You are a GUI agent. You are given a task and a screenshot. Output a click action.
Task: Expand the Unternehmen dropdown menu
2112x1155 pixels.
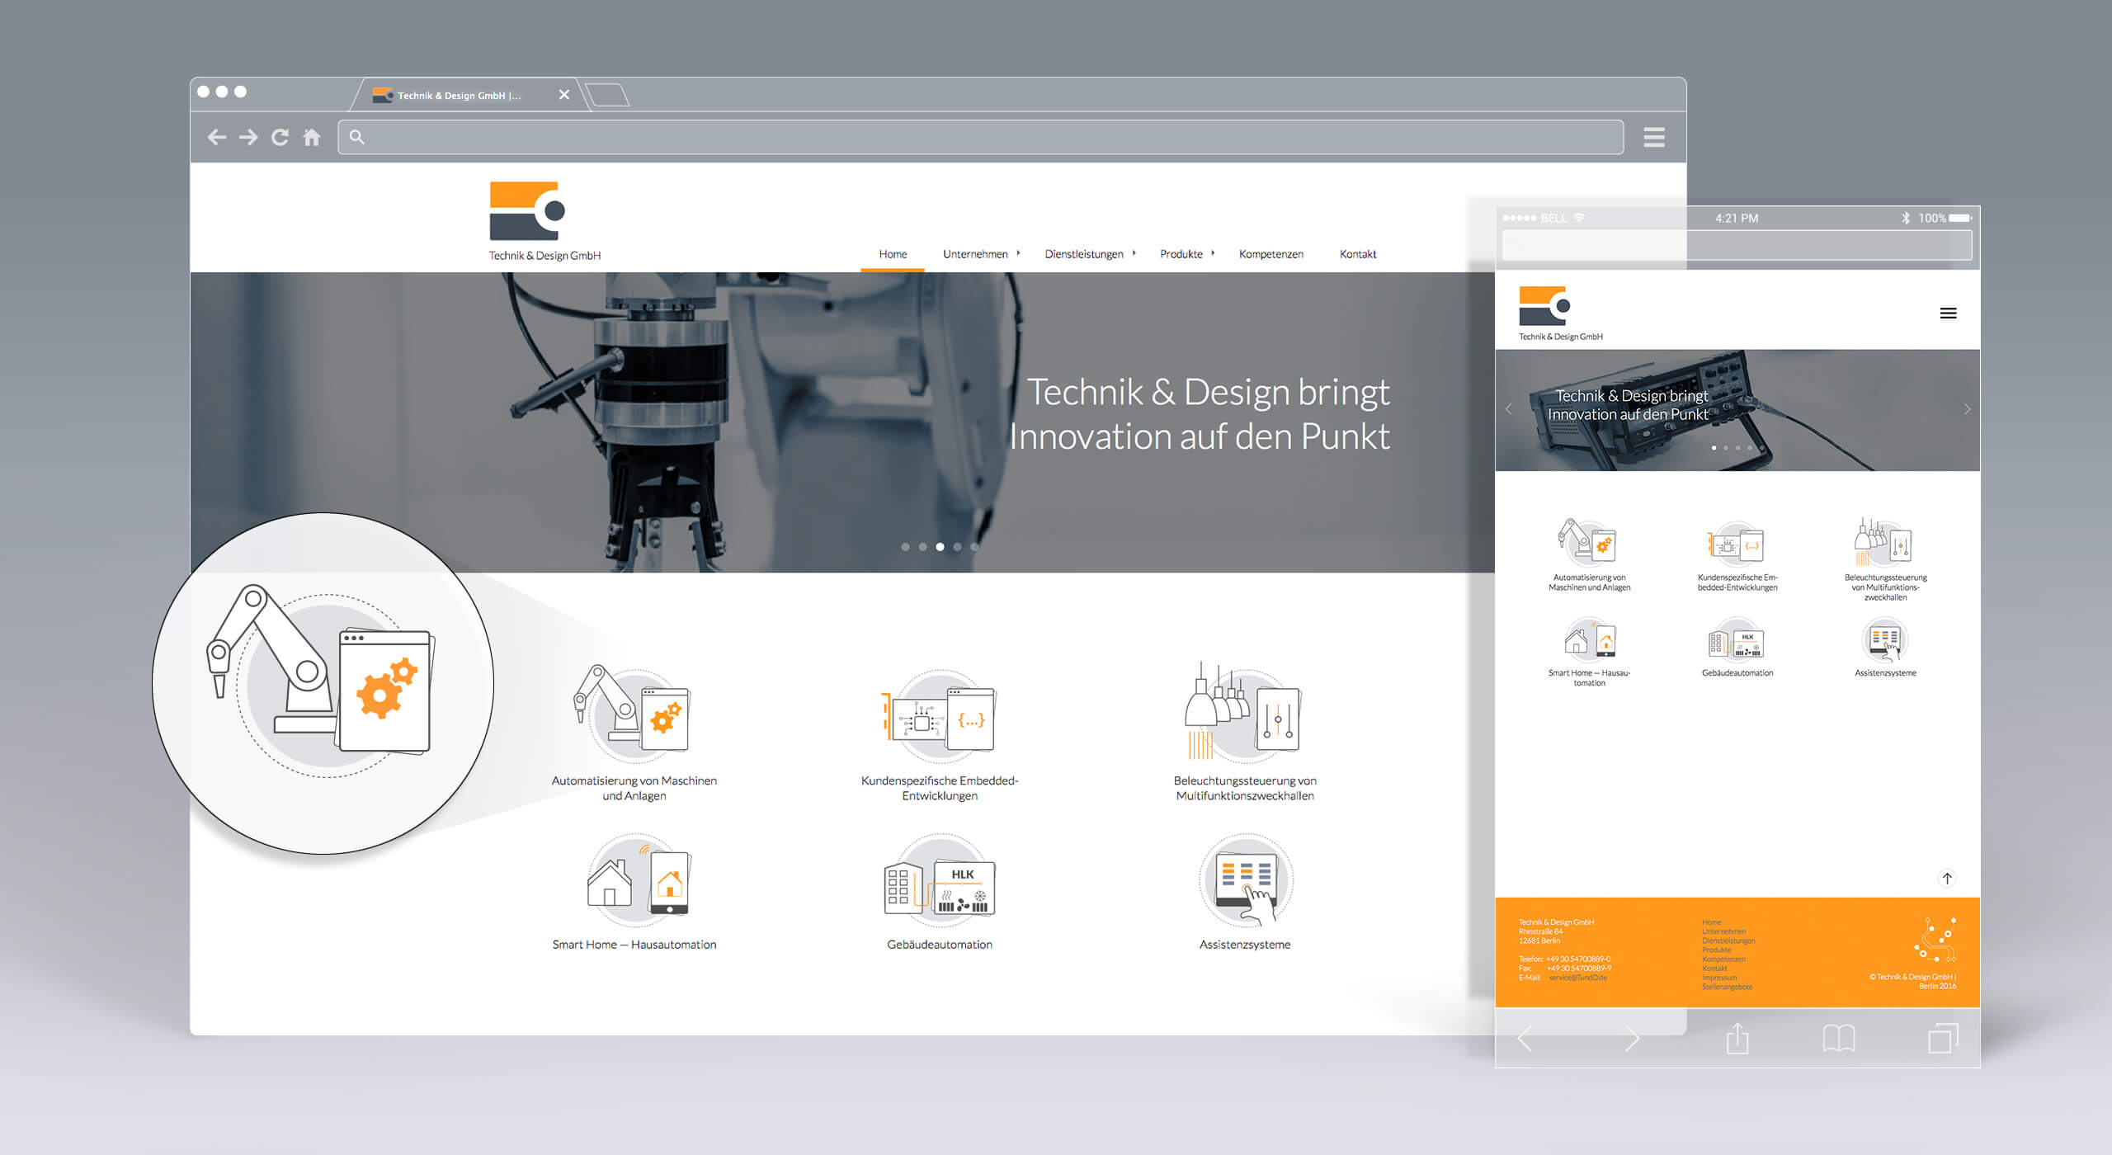click(980, 254)
